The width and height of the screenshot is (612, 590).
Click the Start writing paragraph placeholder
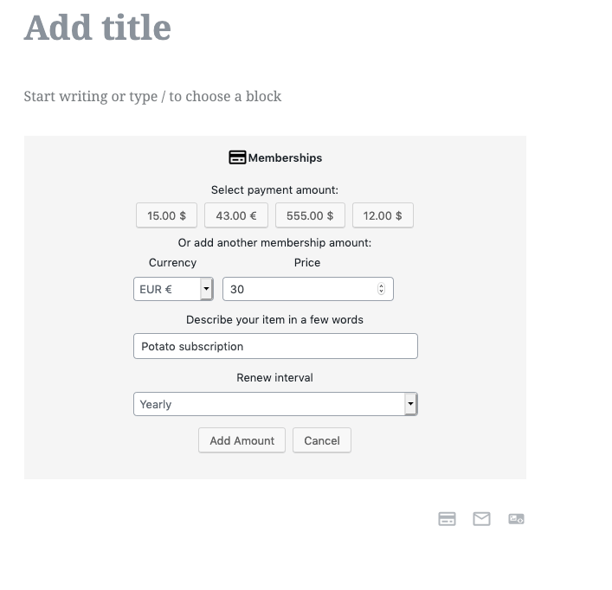pos(152,96)
